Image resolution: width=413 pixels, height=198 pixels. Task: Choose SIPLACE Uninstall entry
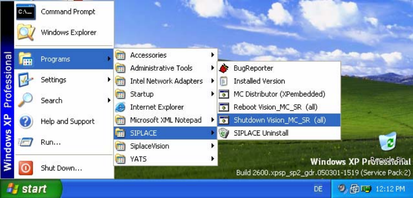point(279,133)
